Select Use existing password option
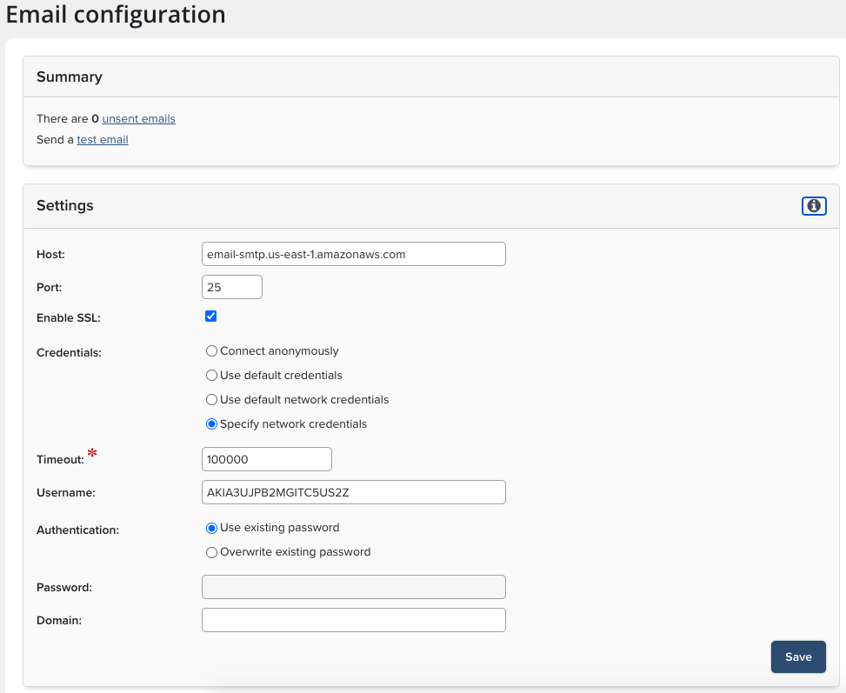 click(211, 528)
